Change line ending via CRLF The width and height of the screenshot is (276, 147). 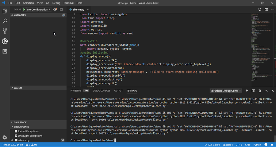248,145
